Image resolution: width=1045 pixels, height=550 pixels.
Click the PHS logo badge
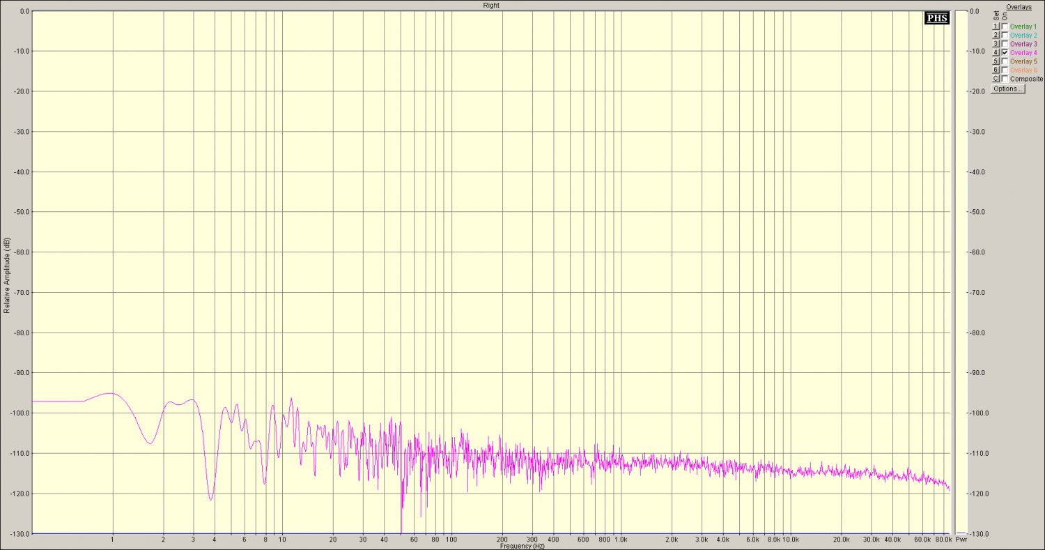point(937,18)
